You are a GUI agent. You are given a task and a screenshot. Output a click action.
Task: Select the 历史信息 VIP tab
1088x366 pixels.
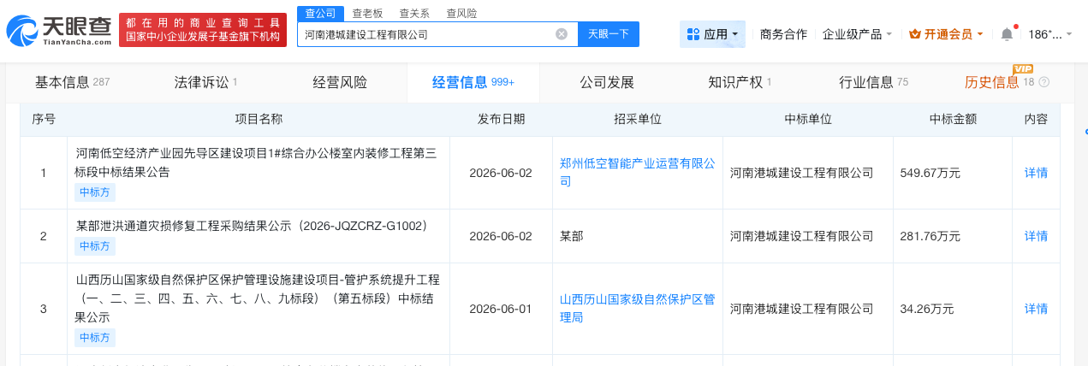[998, 83]
